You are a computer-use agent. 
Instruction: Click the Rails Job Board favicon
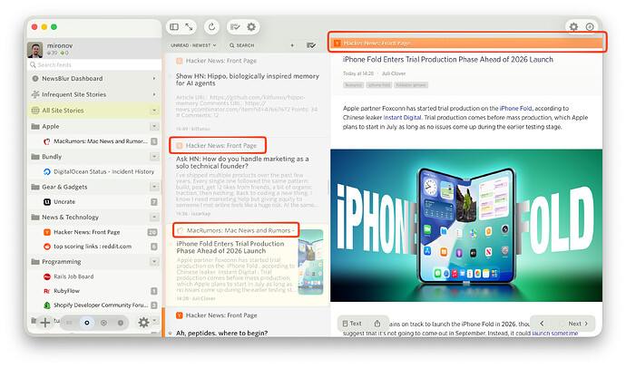pos(46,276)
